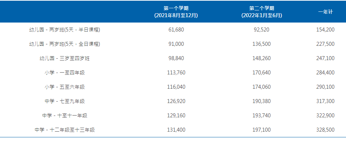Click the 247,100 yearly total cell

coord(325,58)
